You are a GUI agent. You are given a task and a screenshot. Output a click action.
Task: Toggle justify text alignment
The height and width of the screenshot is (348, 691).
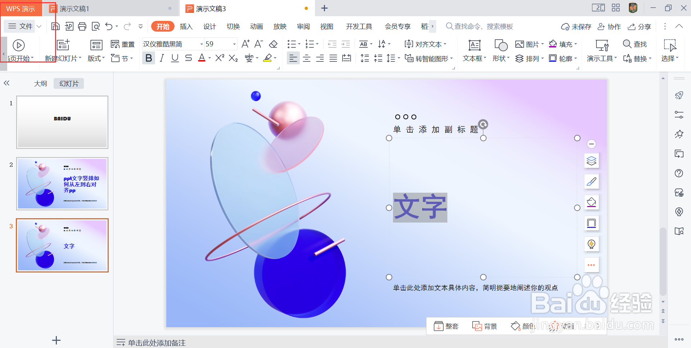[333, 58]
